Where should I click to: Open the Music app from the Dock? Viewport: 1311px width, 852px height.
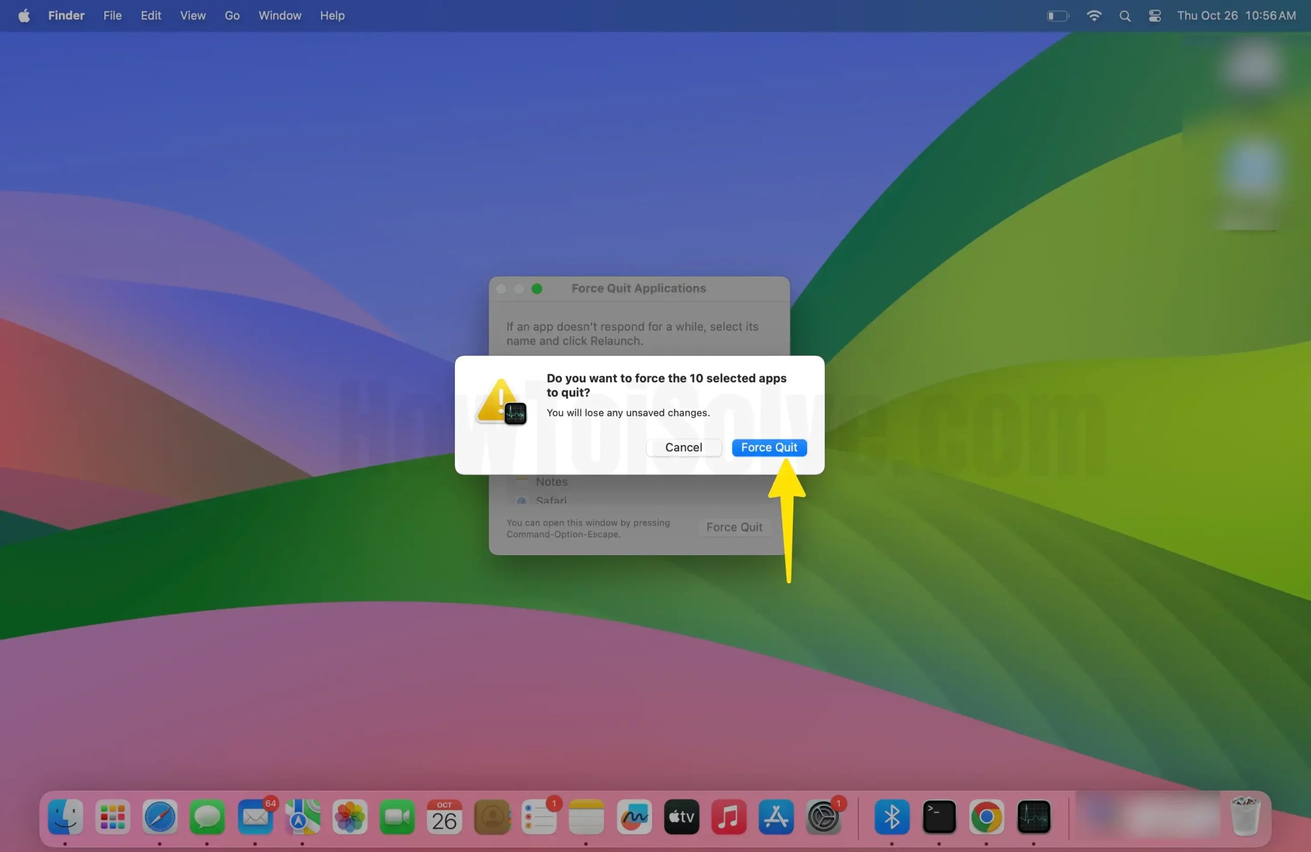click(x=728, y=818)
